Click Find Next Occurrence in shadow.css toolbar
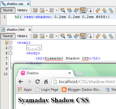Image resolution: width=116 pixels, height=109 pixels. (76, 10)
